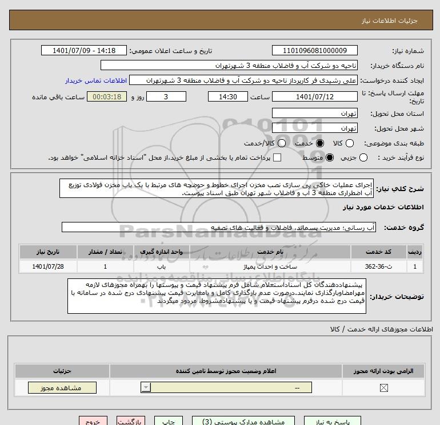This screenshot has width=440, height=425.
Task: Click the announcement date field 1401/07/09 - 14:18
Action: pyautogui.click(x=84, y=50)
